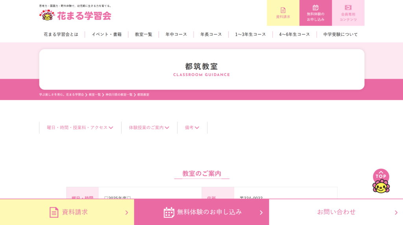Open 花まる学習会とは menu
Screen dimensions: 403x225
point(61,34)
